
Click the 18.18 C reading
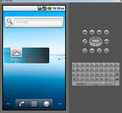click(x=29, y=57)
